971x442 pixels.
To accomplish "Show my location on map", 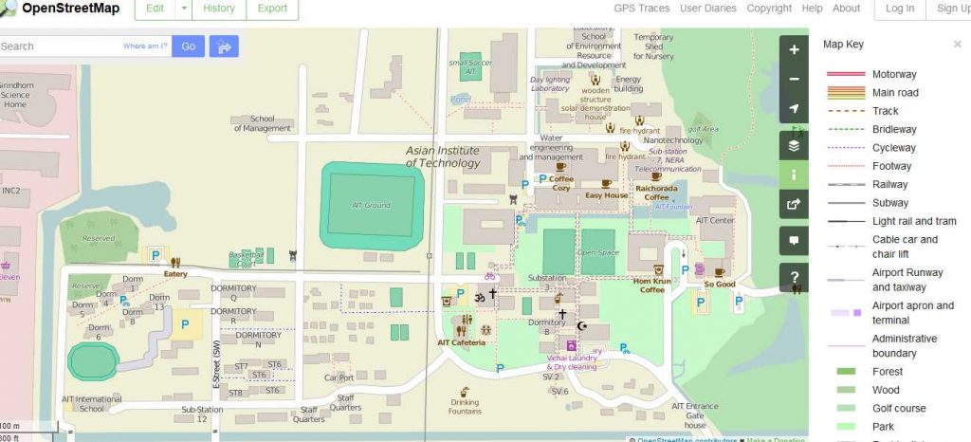I will click(794, 109).
